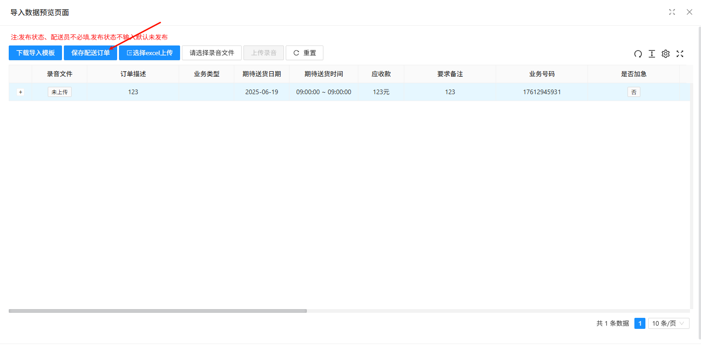Click 期待送货日期 column header
Image resolution: width=701 pixels, height=350 pixels.
(262, 74)
